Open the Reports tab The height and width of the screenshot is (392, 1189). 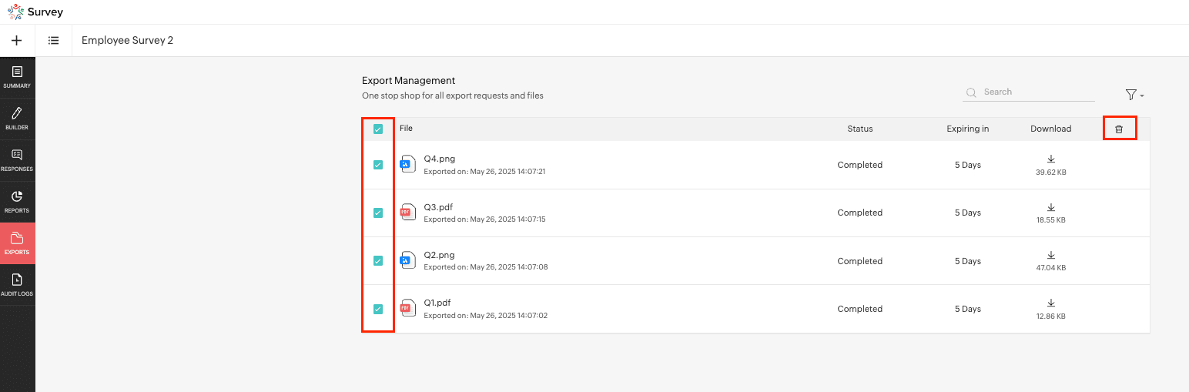coord(17,202)
